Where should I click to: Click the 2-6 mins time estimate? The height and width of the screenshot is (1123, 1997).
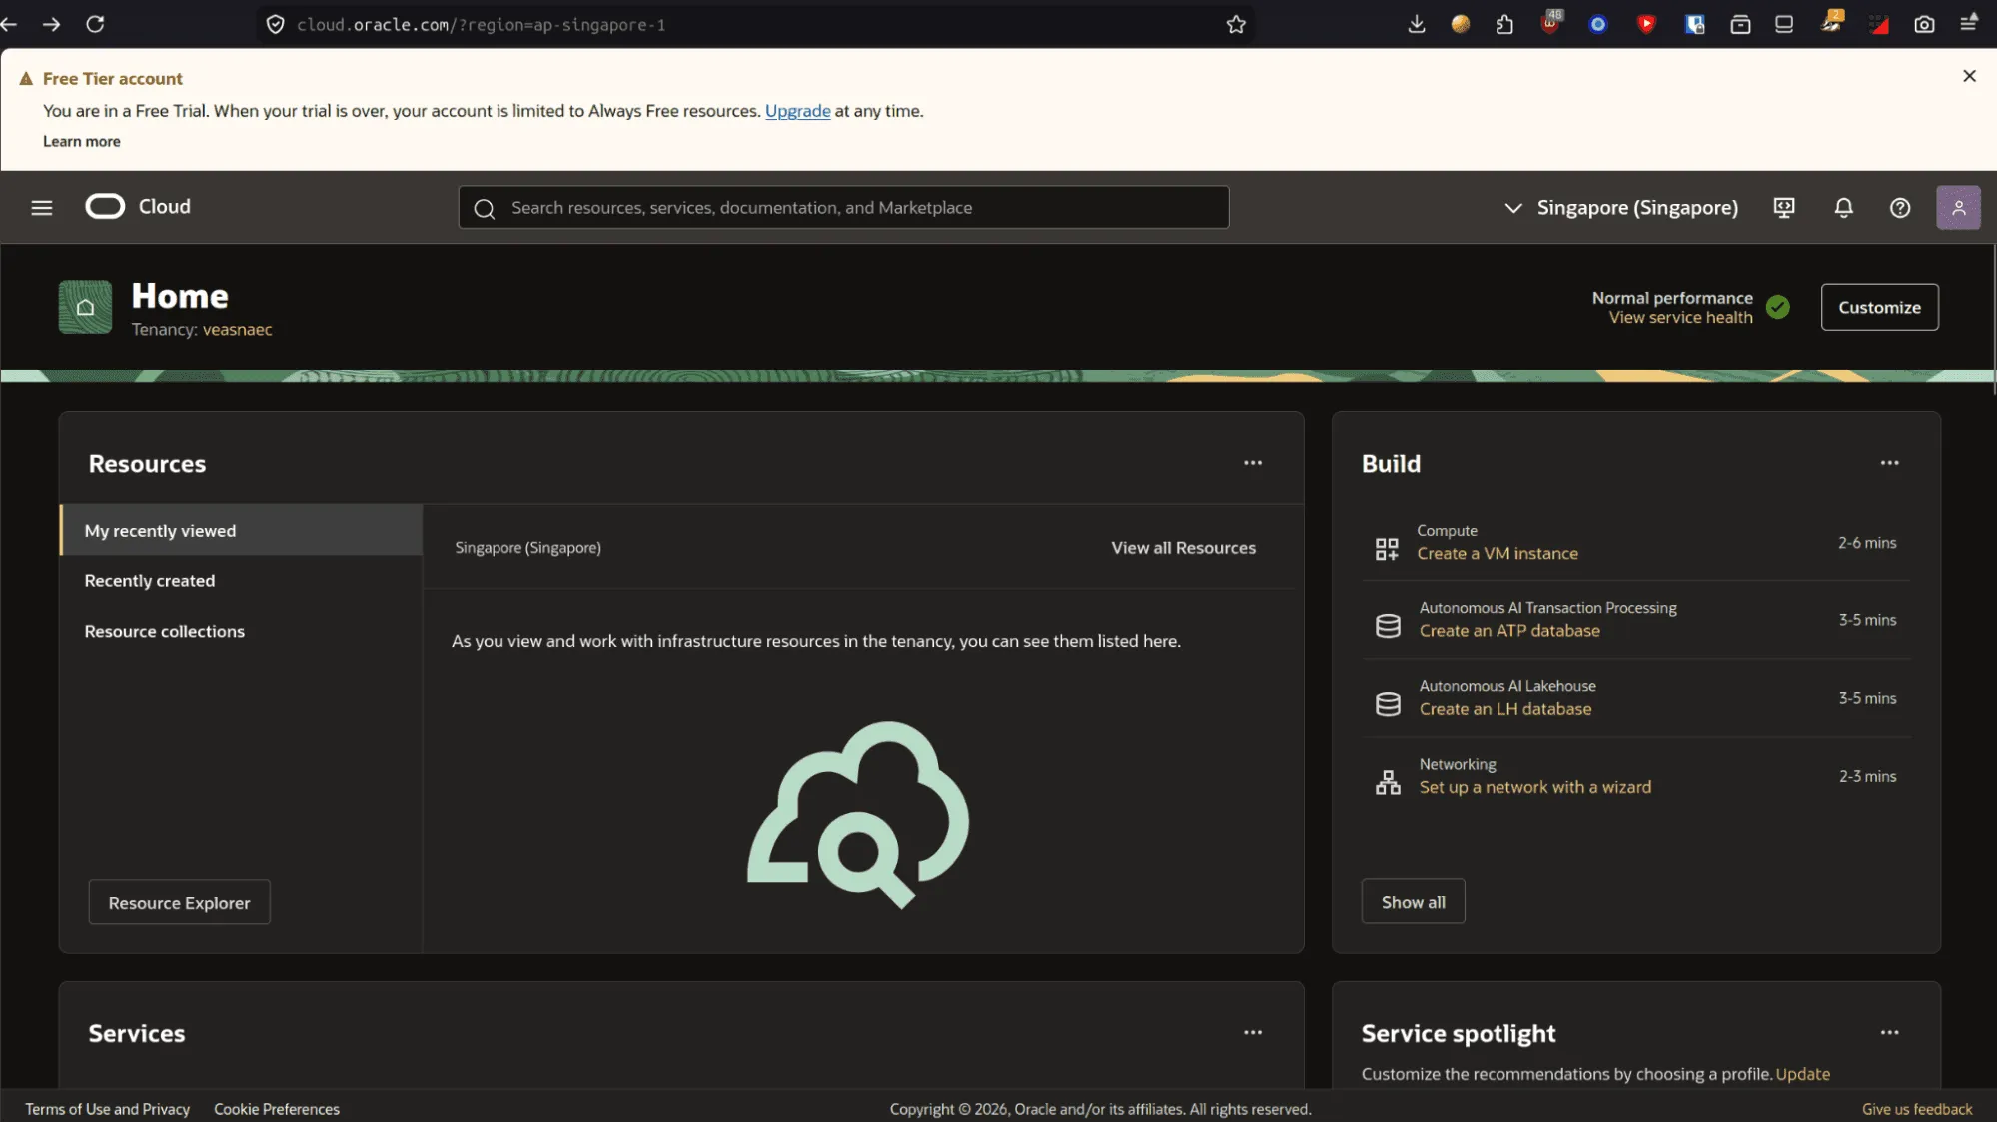click(1867, 543)
